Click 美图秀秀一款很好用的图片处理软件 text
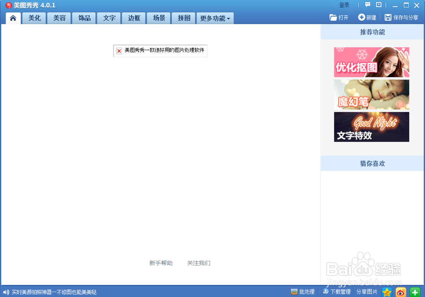Image resolution: width=425 pixels, height=297 pixels. click(164, 50)
